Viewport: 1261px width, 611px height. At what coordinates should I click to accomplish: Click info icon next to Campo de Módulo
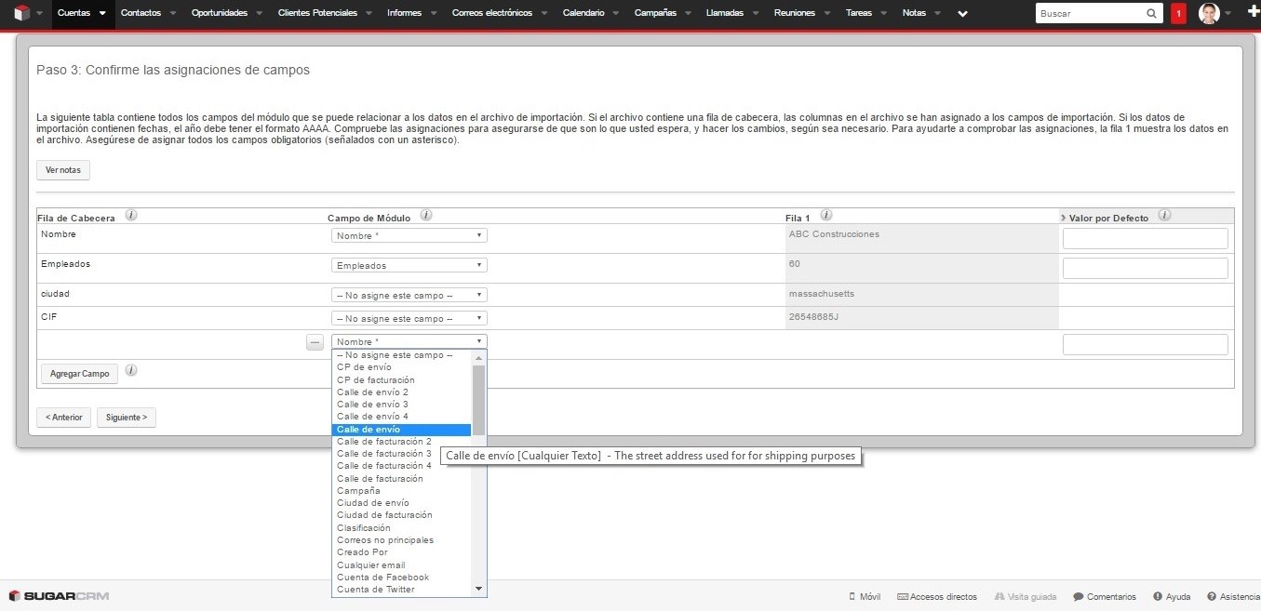click(426, 216)
